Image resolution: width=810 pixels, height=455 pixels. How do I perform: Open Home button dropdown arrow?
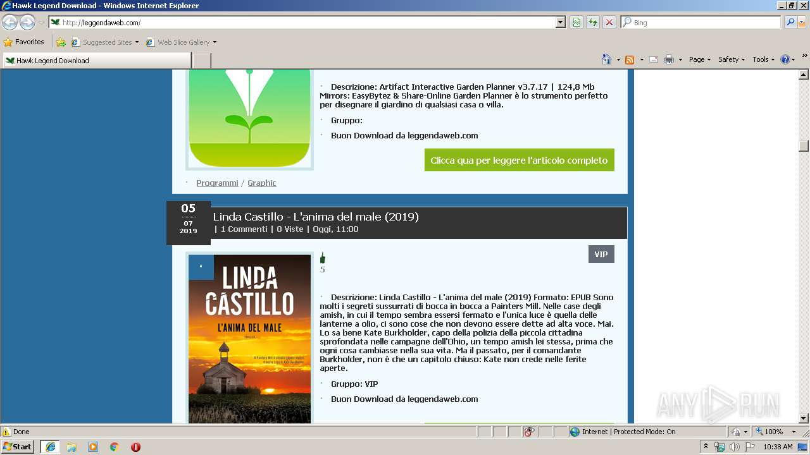[618, 59]
